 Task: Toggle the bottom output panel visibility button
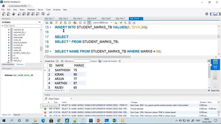(x=215, y=14)
